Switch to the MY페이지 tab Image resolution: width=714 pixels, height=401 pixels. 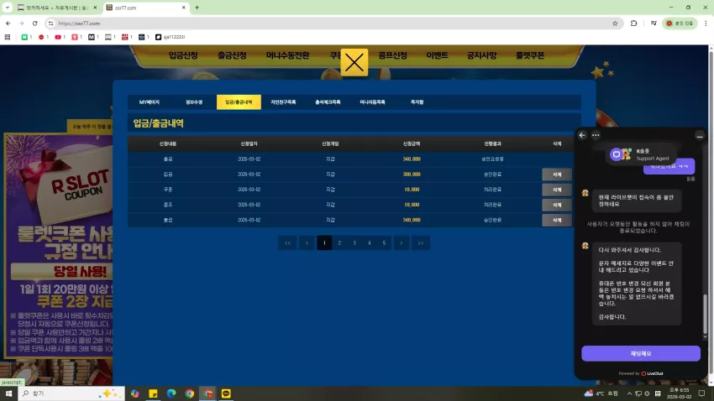[x=150, y=102]
